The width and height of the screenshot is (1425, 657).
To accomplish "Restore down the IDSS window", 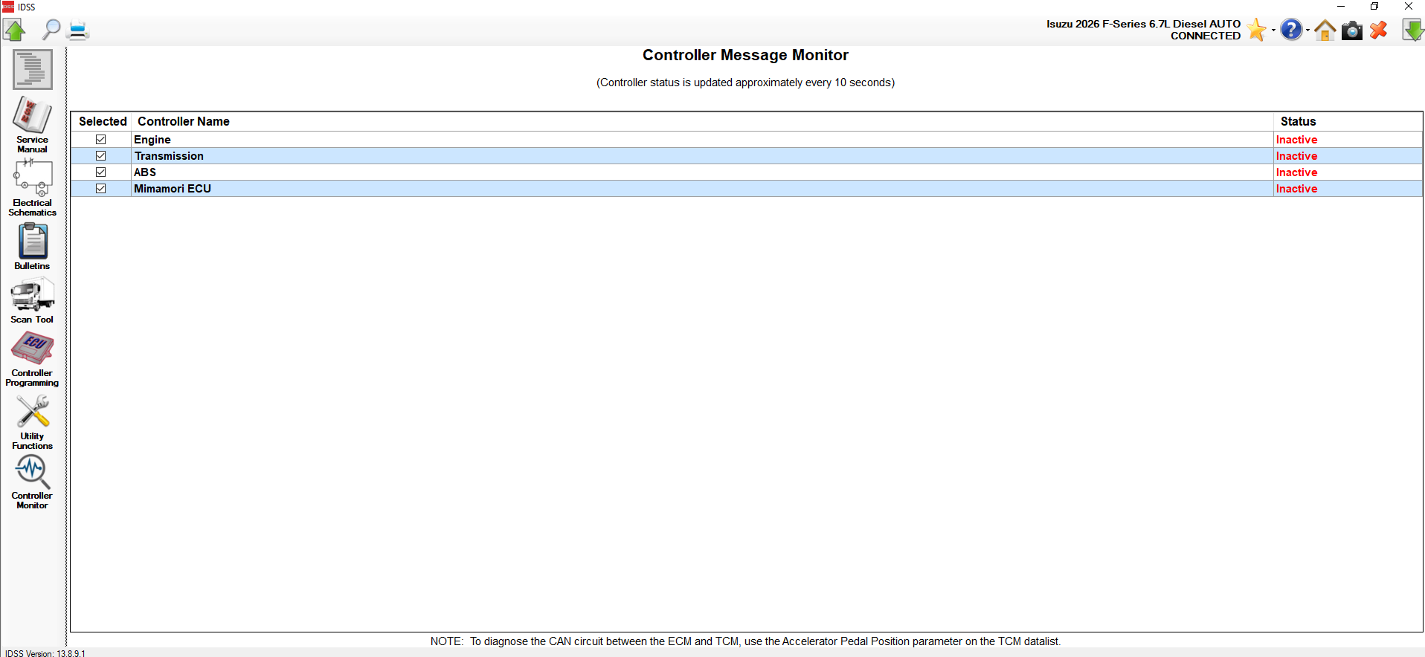I will 1374,7.
